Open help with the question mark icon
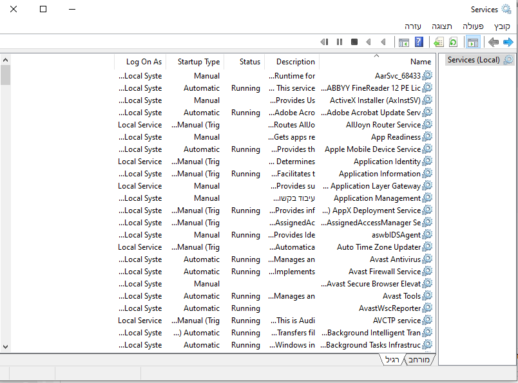Viewport: 518px width, 383px height. pos(419,42)
